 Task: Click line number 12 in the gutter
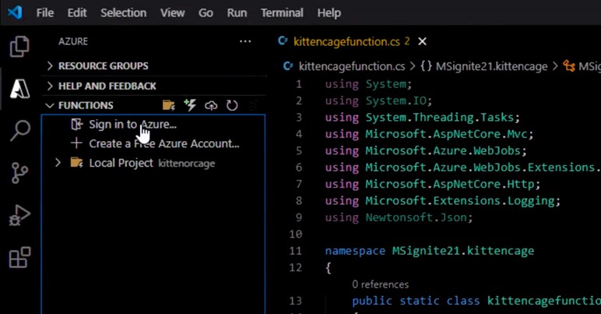point(296,267)
